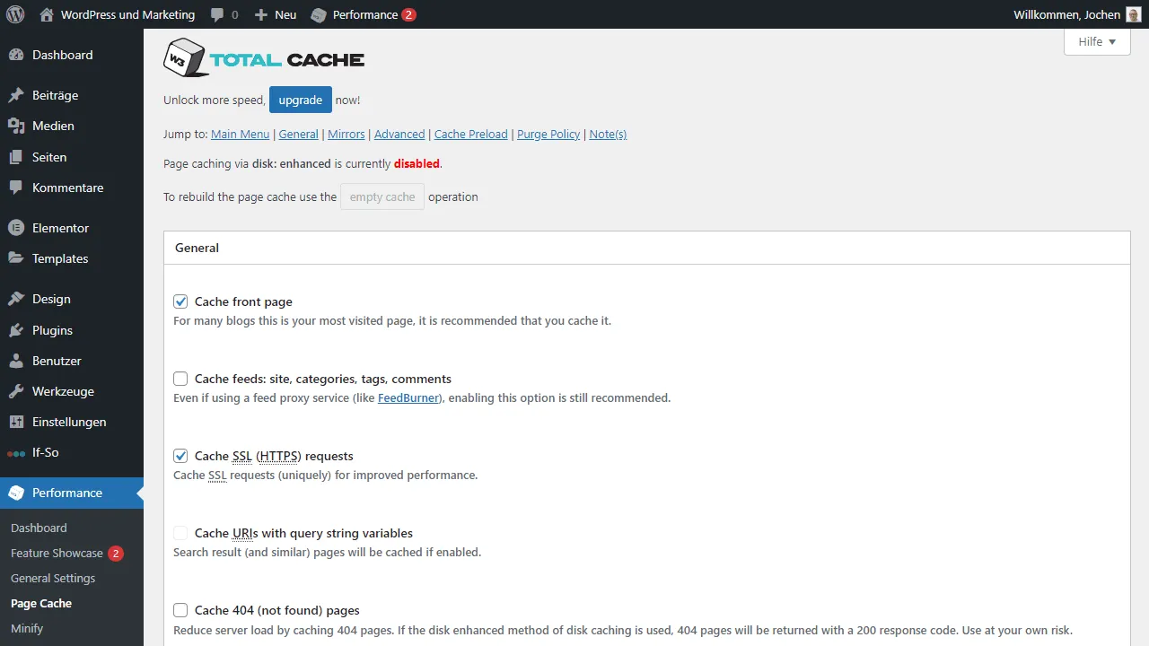Click the Performance cube icon in admin bar

(318, 15)
